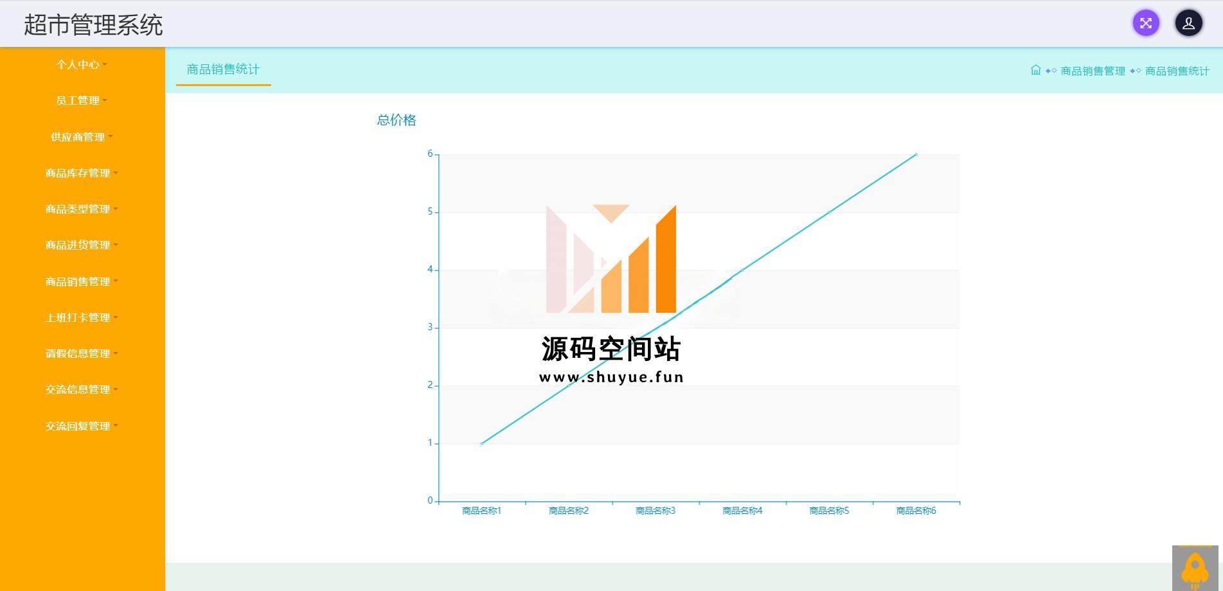
Task: Expand 商品进货管理 in the sidebar
Action: [81, 245]
